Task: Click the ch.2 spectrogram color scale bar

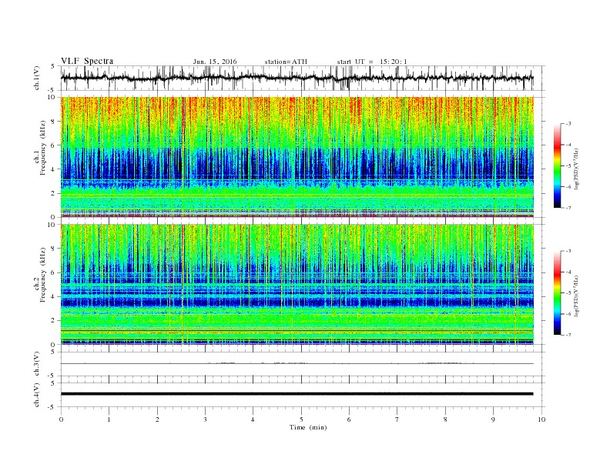Action: click(558, 293)
